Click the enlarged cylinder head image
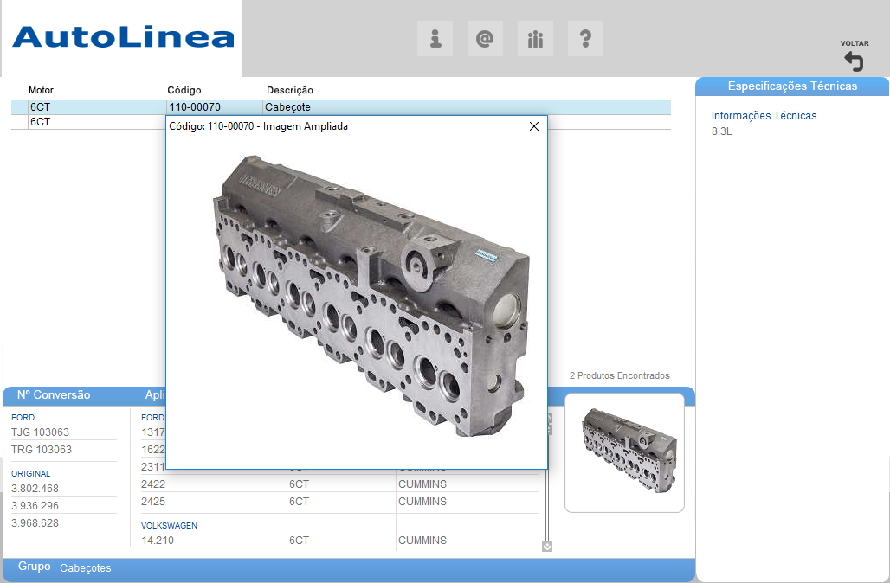 [x=368, y=294]
